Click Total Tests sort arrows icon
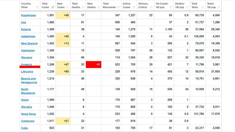The width and height of the screenshot is (235, 132). 203,7
